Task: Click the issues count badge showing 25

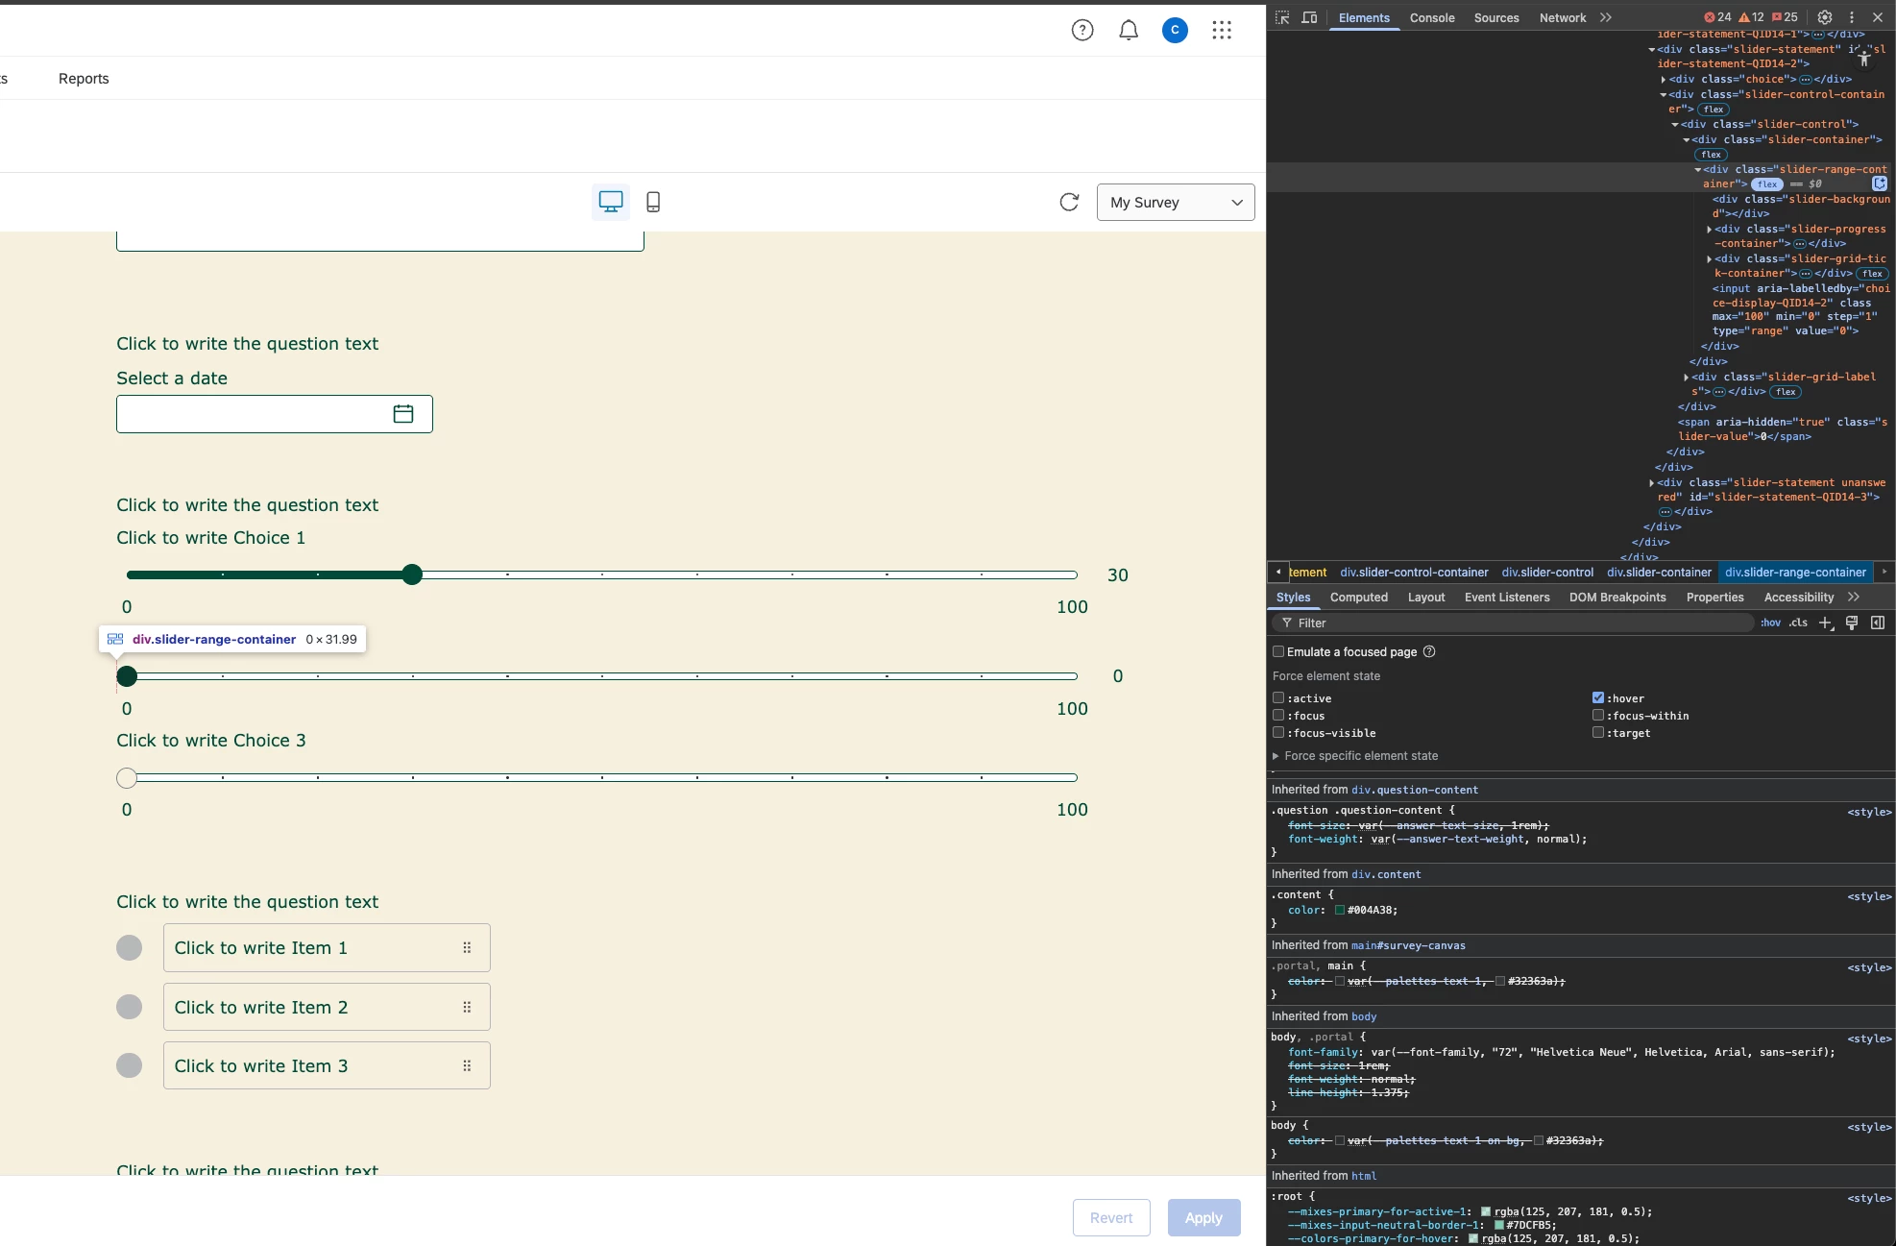Action: click(1785, 17)
